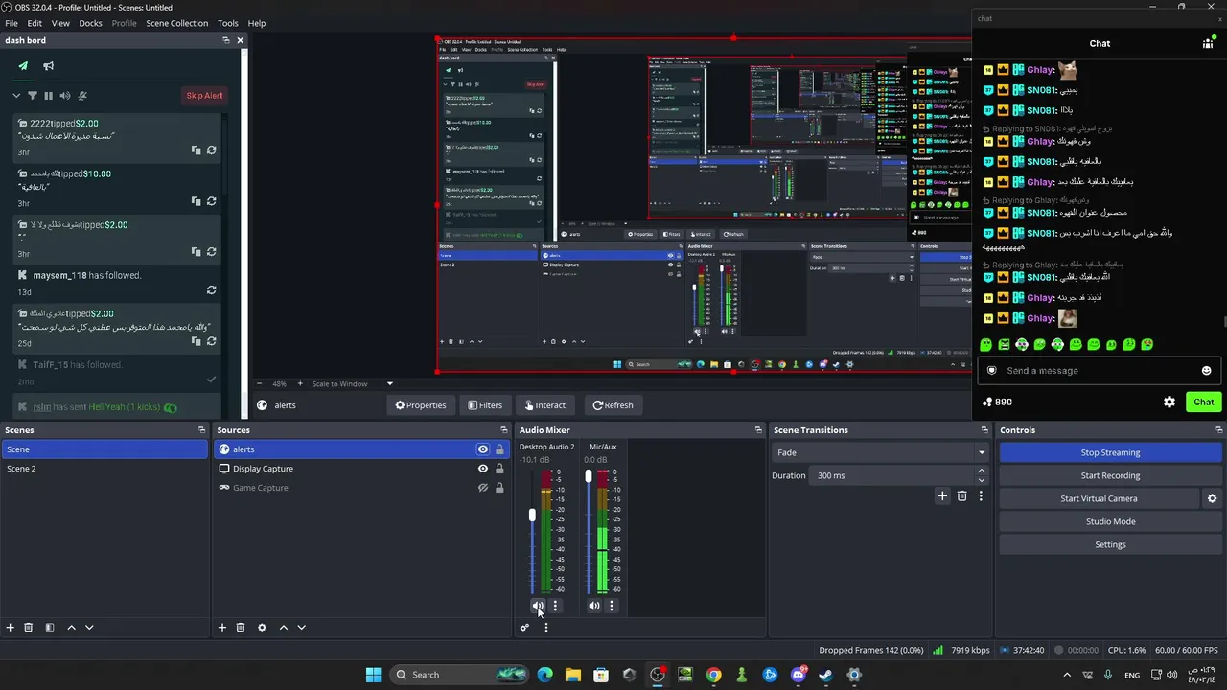Remove the scene transition with trash icon
Viewport: 1227px width, 690px height.
pyautogui.click(x=961, y=495)
